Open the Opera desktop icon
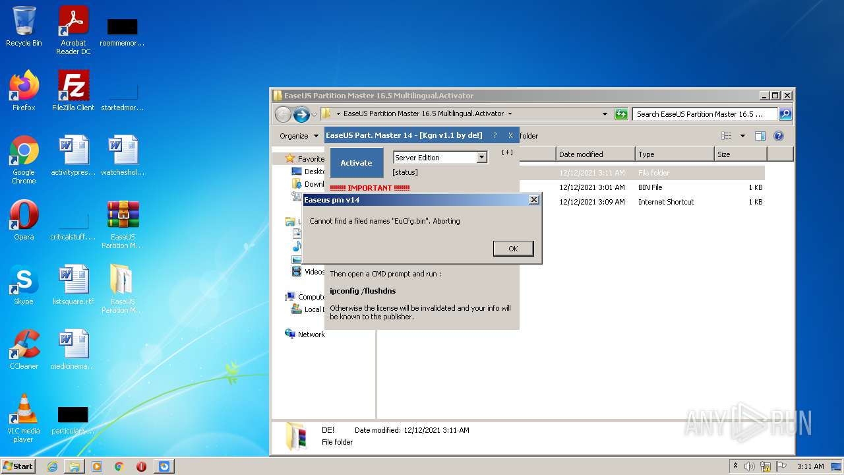 (x=24, y=220)
